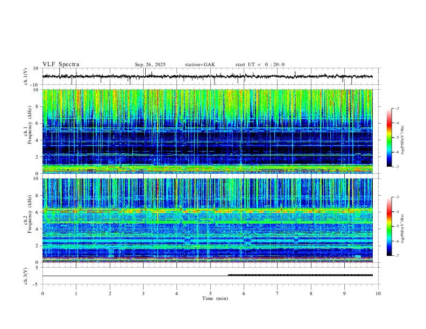Click the time axis tick label 4
This screenshot has width=426, height=329.
click(x=176, y=294)
